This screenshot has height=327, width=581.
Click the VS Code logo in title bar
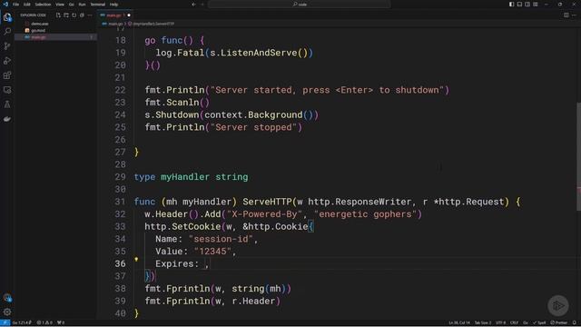(x=5, y=5)
